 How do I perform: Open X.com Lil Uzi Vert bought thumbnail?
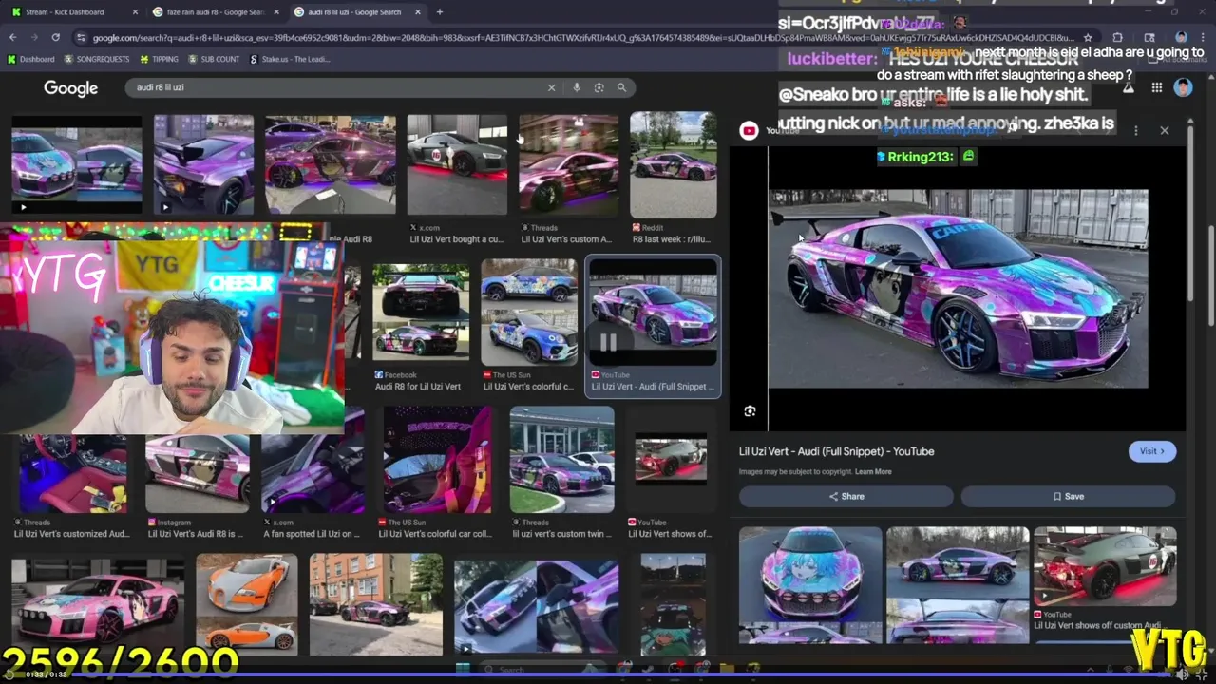457,165
